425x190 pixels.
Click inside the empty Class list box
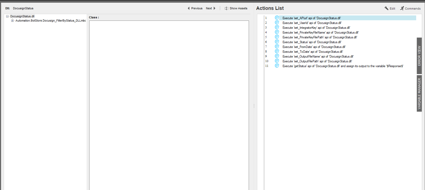tap(169, 105)
